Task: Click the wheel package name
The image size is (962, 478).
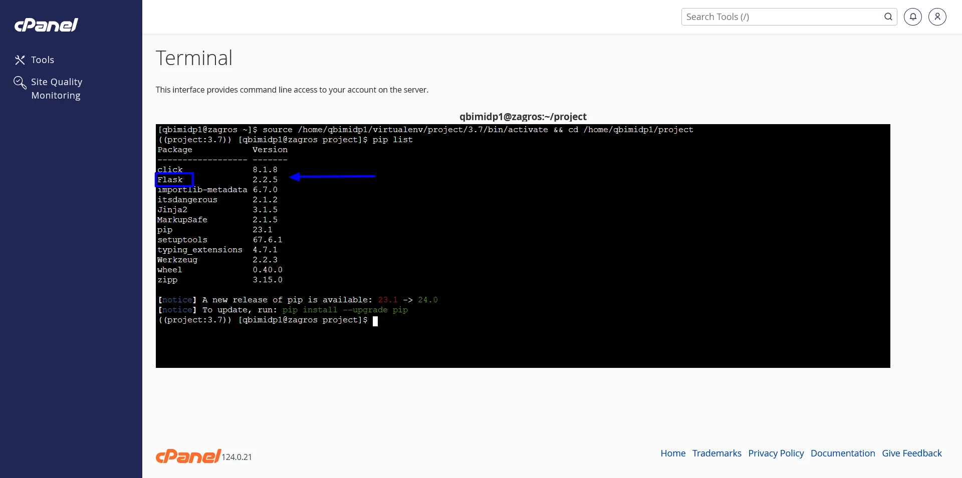Action: pos(170,270)
